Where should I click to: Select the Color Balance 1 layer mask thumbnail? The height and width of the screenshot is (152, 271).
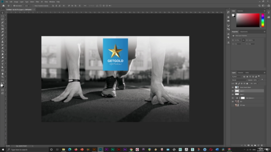(x=243, y=98)
